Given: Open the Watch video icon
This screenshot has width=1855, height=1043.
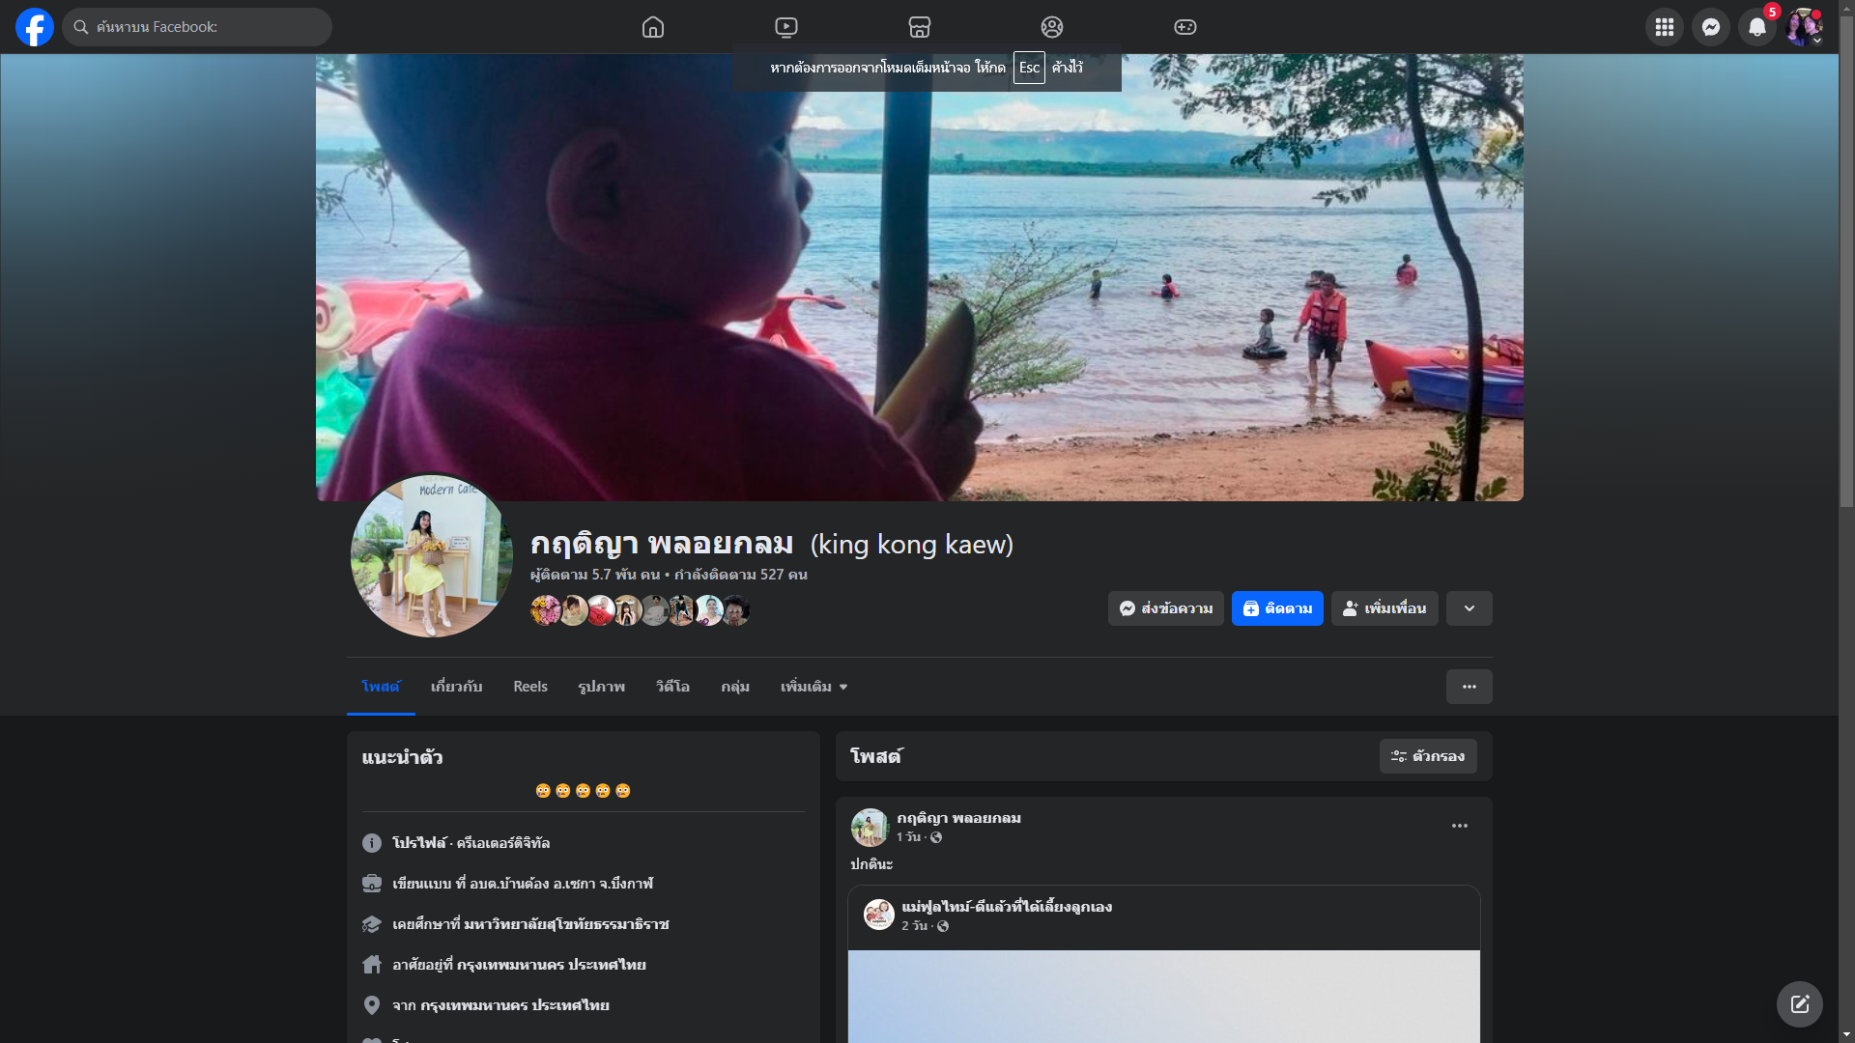Looking at the screenshot, I should (786, 27).
